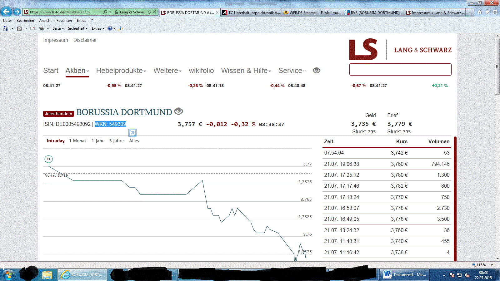Click the search magnifier in the address bar
The image size is (500, 281).
(x=105, y=12)
